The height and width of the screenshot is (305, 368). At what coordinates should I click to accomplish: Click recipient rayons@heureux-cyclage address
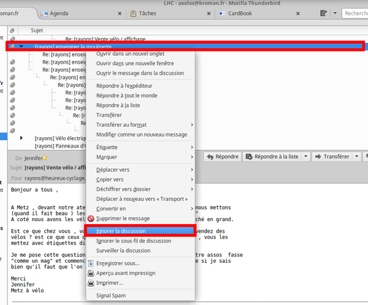coord(55,178)
